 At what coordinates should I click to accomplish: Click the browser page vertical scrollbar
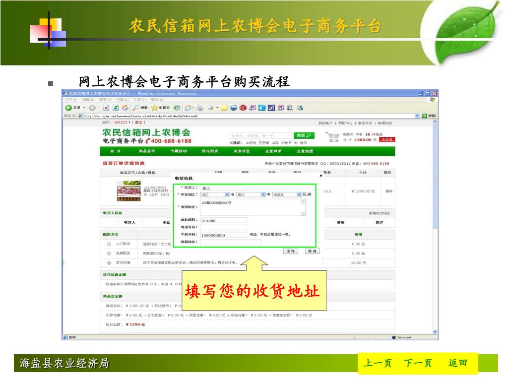(435, 227)
